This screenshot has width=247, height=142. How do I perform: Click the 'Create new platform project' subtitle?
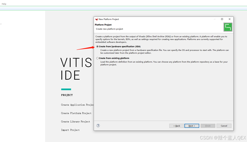(109, 29)
